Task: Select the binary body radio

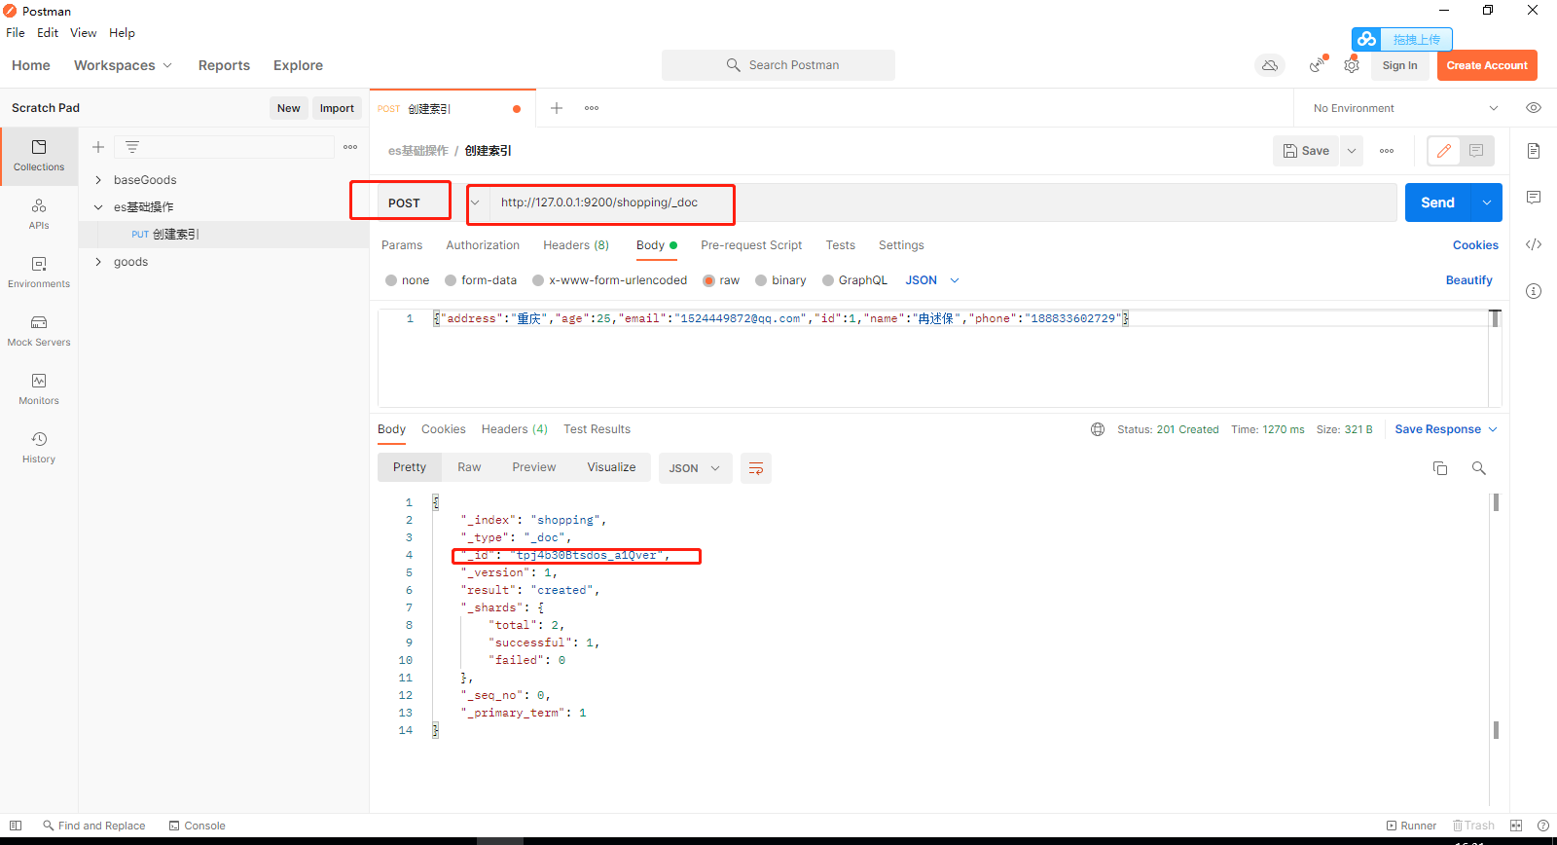Action: (x=761, y=280)
